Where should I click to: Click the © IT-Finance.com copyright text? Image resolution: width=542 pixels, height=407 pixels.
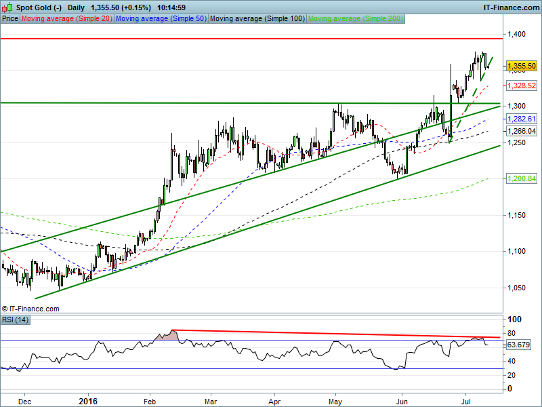tap(30, 309)
